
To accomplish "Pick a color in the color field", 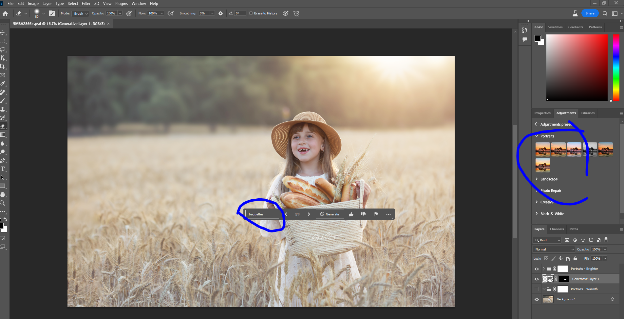I will point(577,68).
